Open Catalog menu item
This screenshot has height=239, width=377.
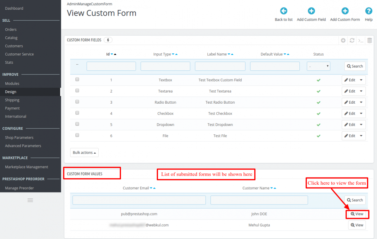coord(11,38)
